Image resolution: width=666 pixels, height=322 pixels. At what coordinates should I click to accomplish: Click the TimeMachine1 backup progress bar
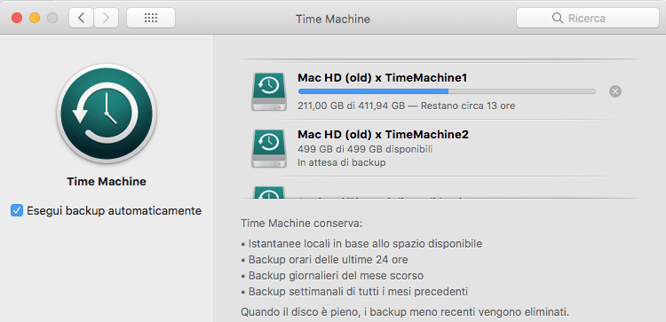point(447,91)
